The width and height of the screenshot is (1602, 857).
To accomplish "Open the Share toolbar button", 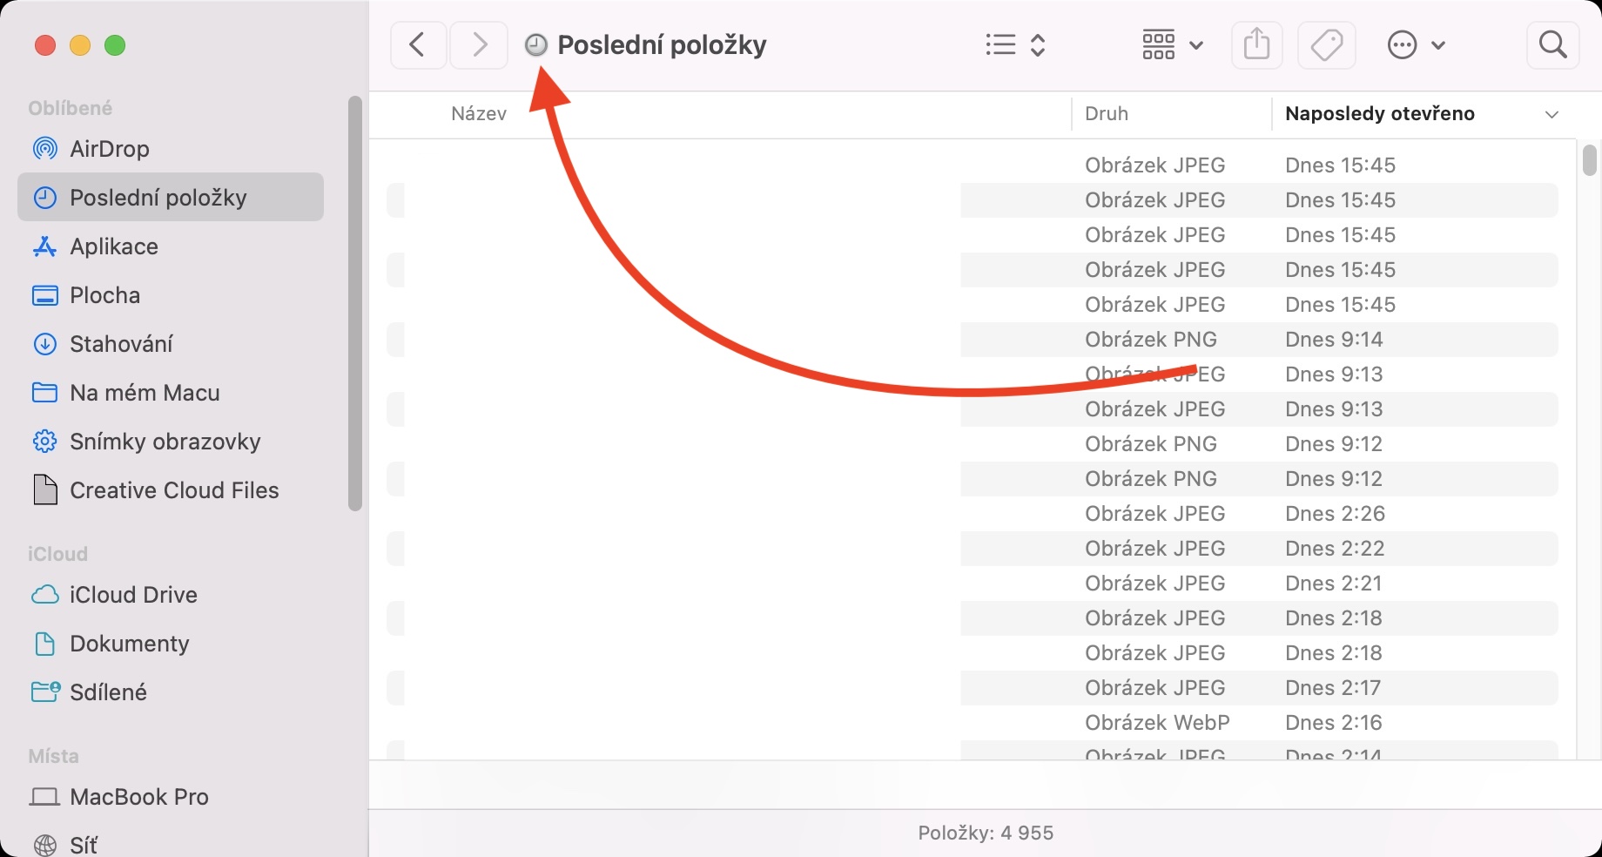I will tap(1256, 45).
